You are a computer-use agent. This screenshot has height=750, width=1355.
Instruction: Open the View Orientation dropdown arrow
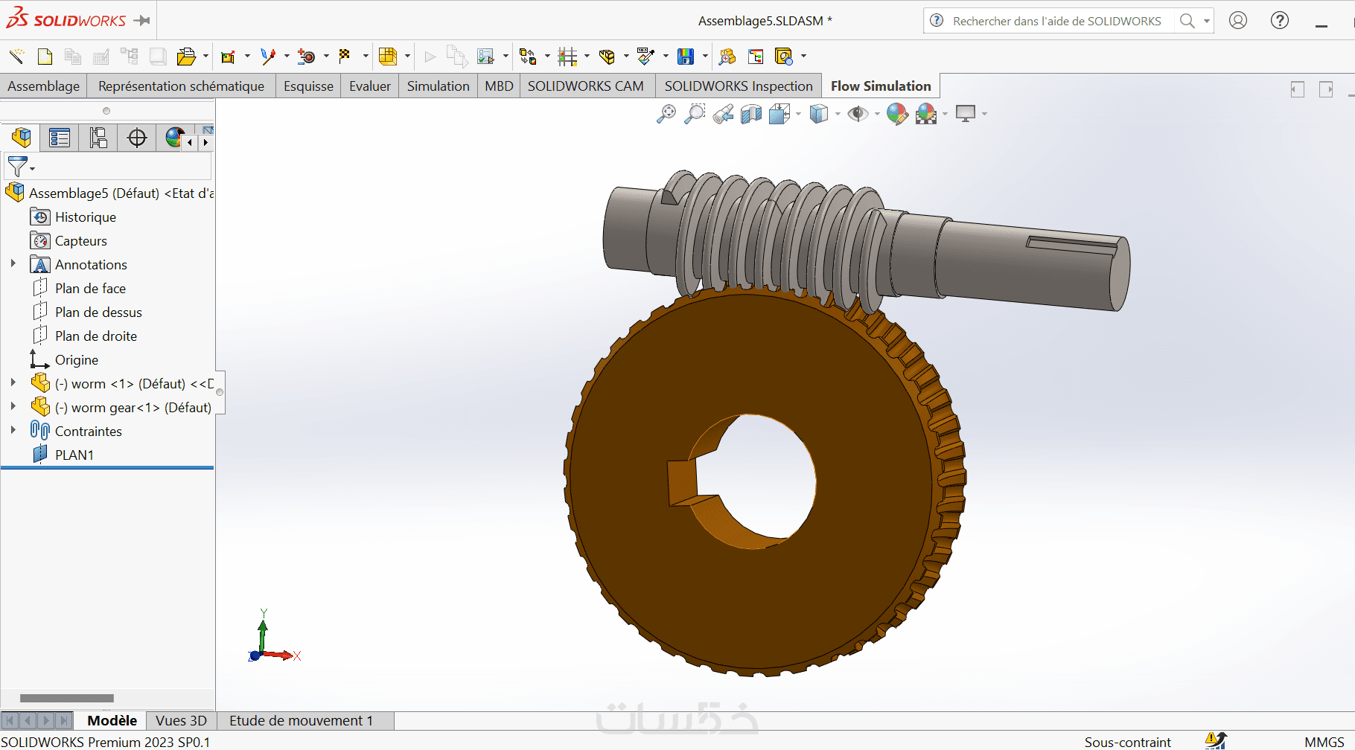click(x=798, y=114)
